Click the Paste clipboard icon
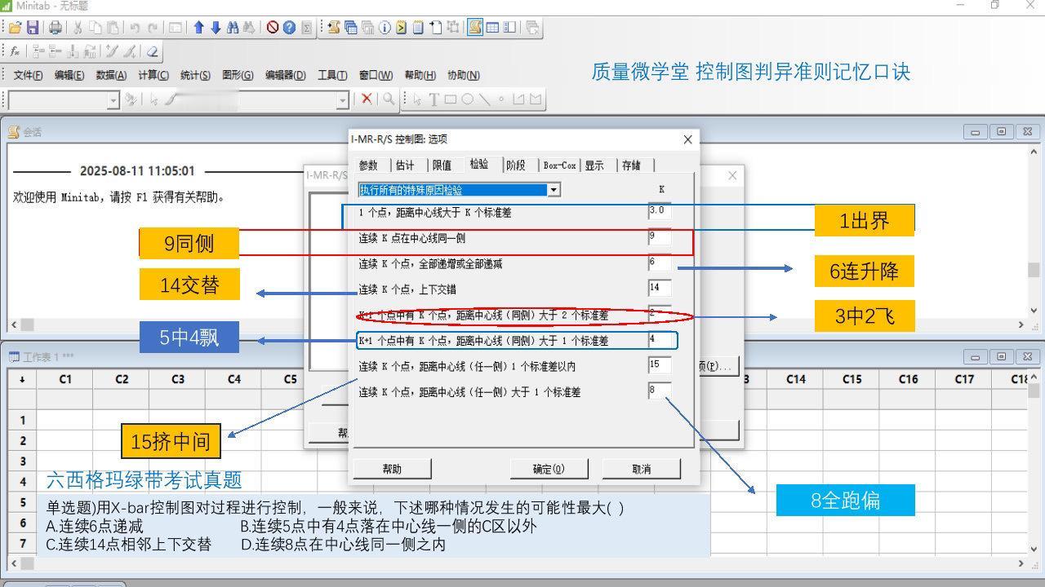 click(113, 28)
